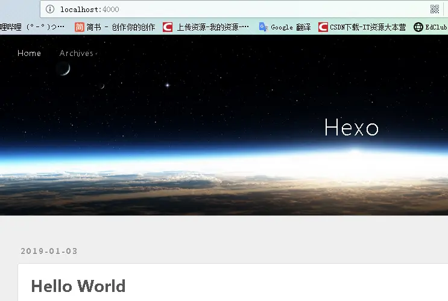Image resolution: width=448 pixels, height=301 pixels.
Task: Click the CSDN下载 red C favicon
Action: click(323, 27)
